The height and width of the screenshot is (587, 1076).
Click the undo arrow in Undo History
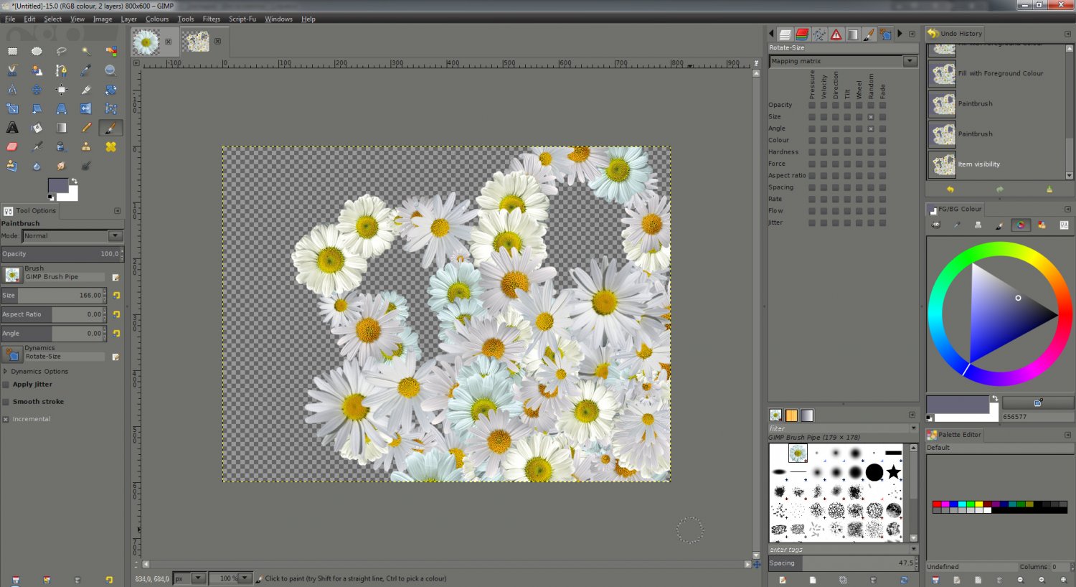[x=950, y=189]
